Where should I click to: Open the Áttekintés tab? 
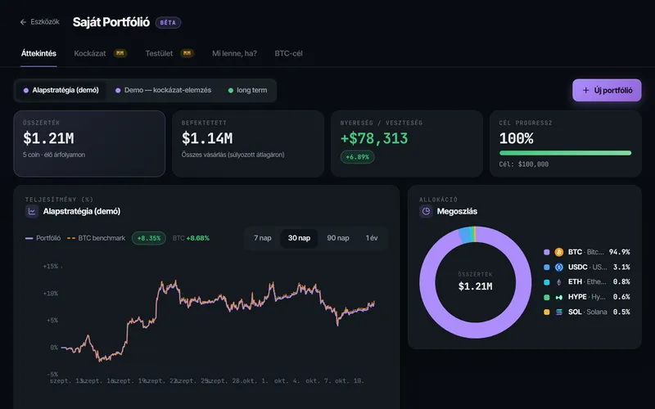pyautogui.click(x=38, y=53)
